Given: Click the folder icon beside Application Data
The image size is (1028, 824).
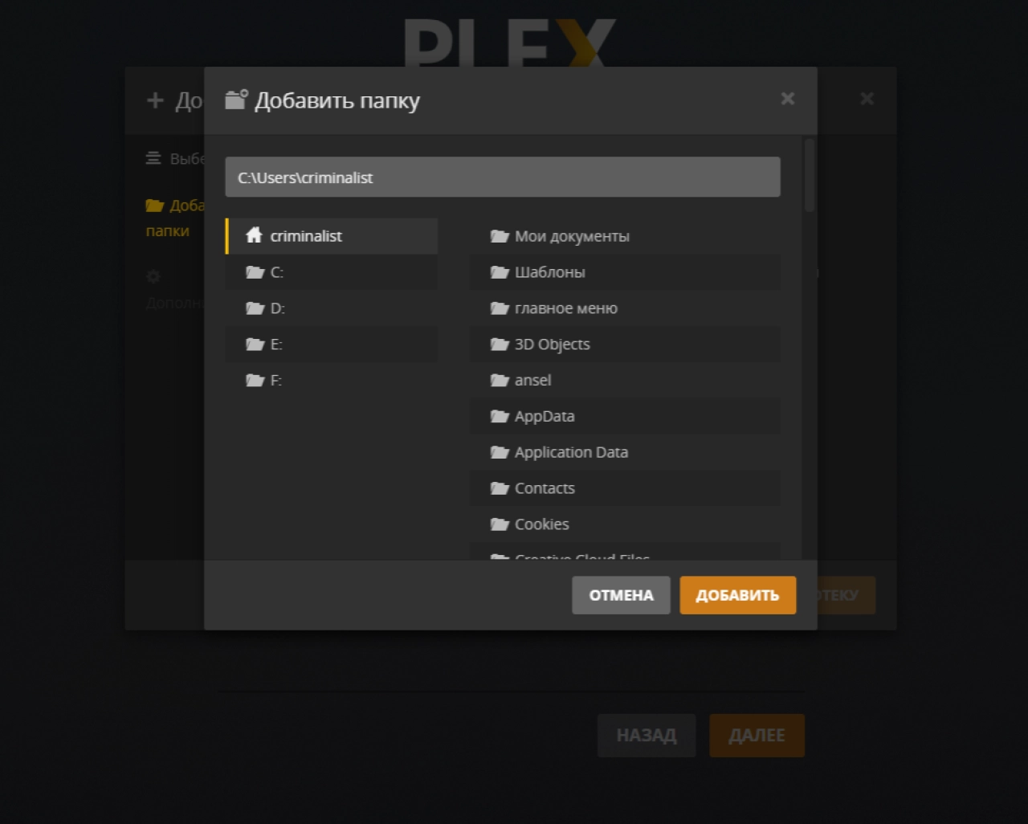Looking at the screenshot, I should pyautogui.click(x=500, y=452).
